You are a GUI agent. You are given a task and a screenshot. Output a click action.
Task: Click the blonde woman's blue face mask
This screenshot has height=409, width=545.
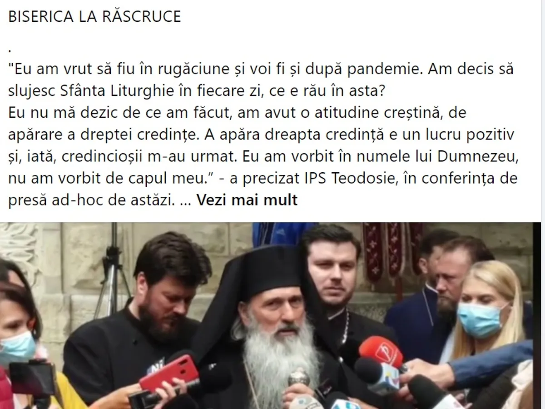pos(481,320)
